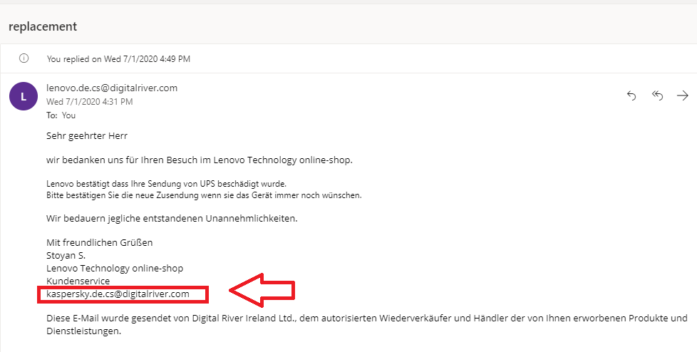Reply to the Lenovo email
Viewport: 697px width, 352px height.
click(x=631, y=95)
